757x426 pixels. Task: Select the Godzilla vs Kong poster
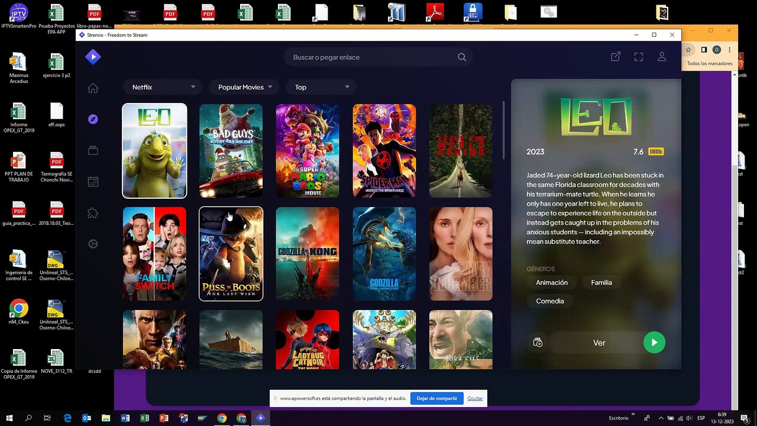[308, 254]
